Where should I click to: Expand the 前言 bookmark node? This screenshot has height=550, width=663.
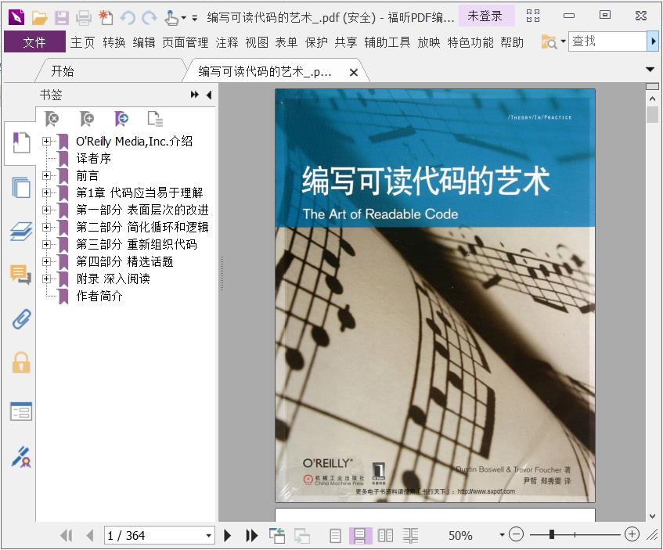pyautogui.click(x=47, y=175)
